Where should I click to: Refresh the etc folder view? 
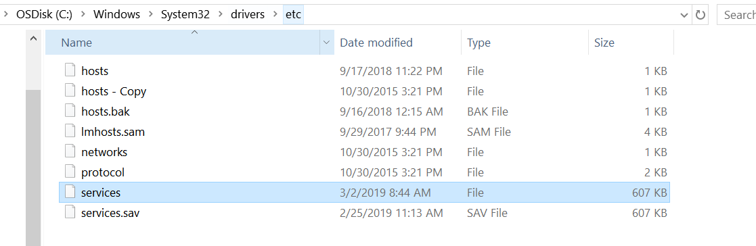(700, 15)
